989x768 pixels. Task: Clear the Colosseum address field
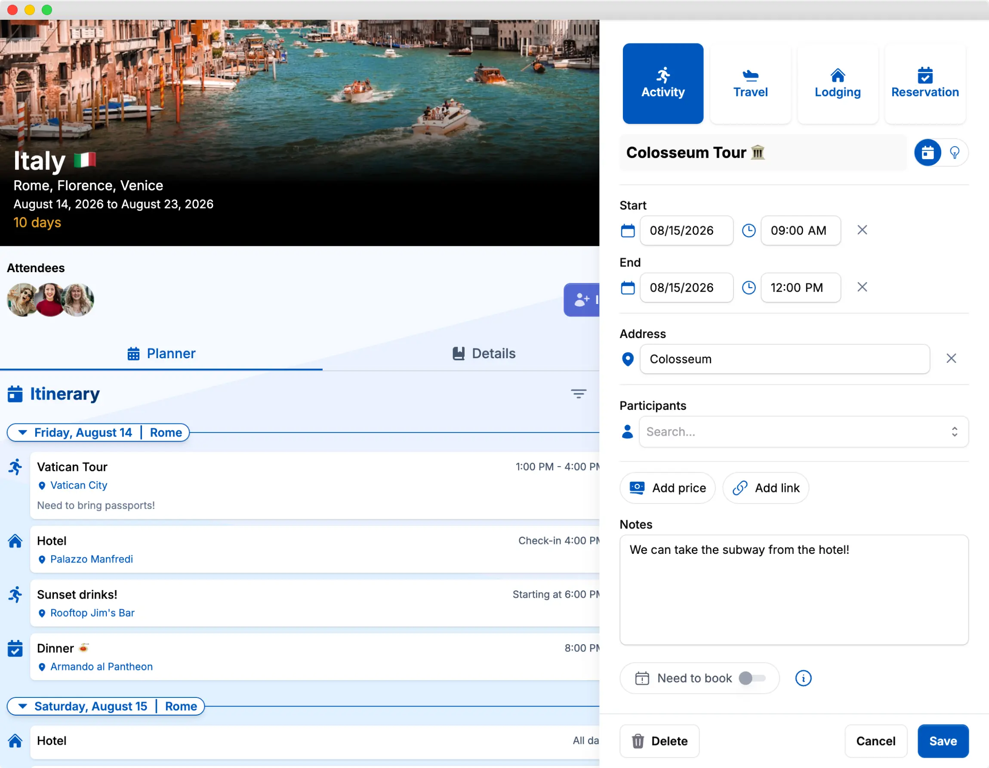point(951,358)
